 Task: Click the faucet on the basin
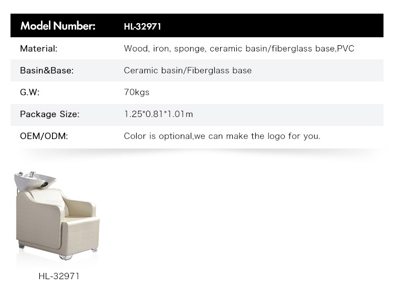coord(32,174)
